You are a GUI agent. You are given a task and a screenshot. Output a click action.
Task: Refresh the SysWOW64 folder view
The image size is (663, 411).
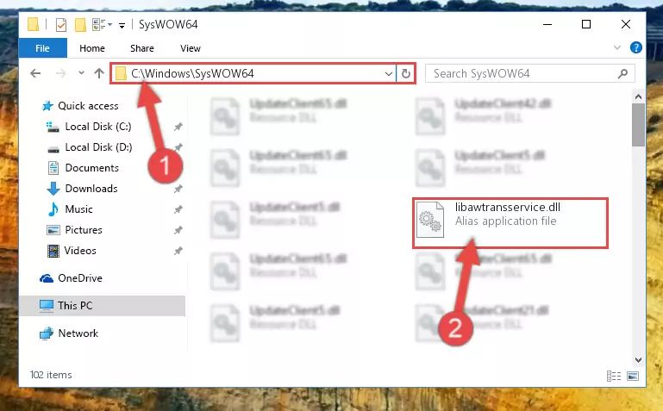(406, 73)
